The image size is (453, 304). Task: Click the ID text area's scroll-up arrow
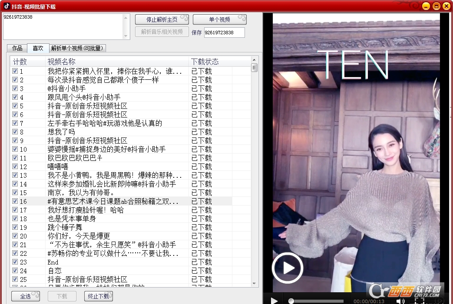pos(126,18)
